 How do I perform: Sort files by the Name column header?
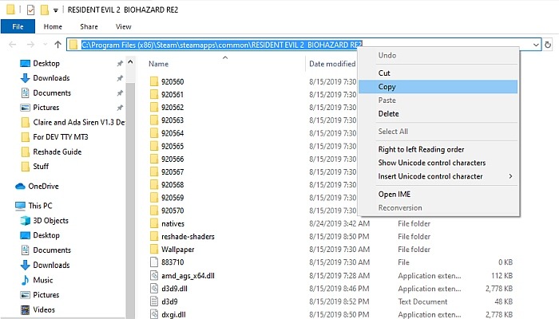158,64
